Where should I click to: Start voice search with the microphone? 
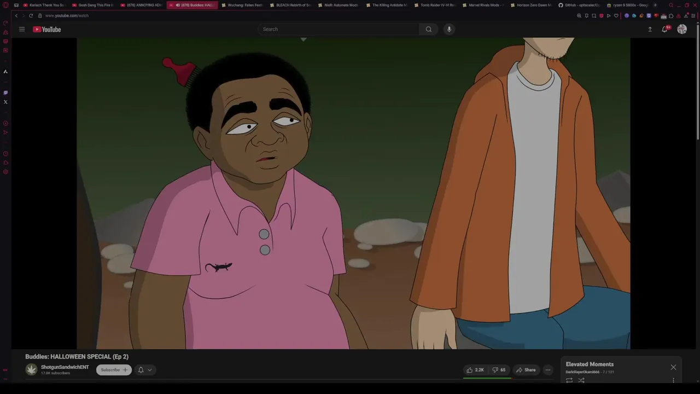coord(449,29)
